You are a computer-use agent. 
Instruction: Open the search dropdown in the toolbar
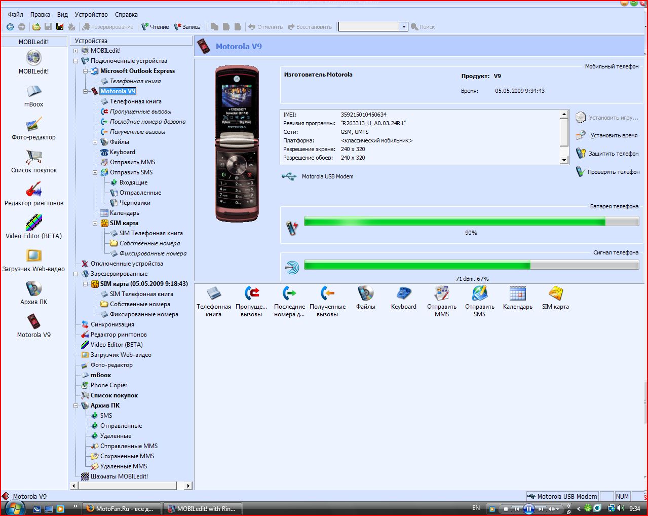[x=404, y=27]
